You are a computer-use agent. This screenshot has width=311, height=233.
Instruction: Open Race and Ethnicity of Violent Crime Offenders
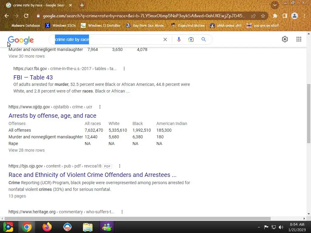pos(92,175)
